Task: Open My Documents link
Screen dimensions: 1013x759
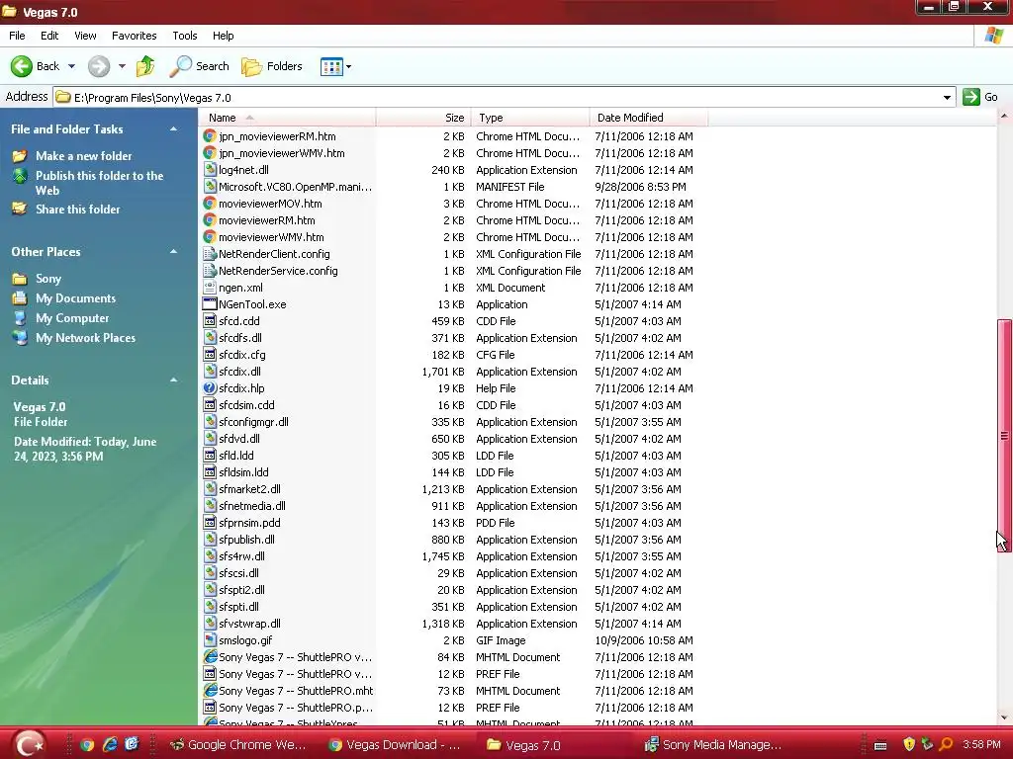Action: [x=75, y=298]
